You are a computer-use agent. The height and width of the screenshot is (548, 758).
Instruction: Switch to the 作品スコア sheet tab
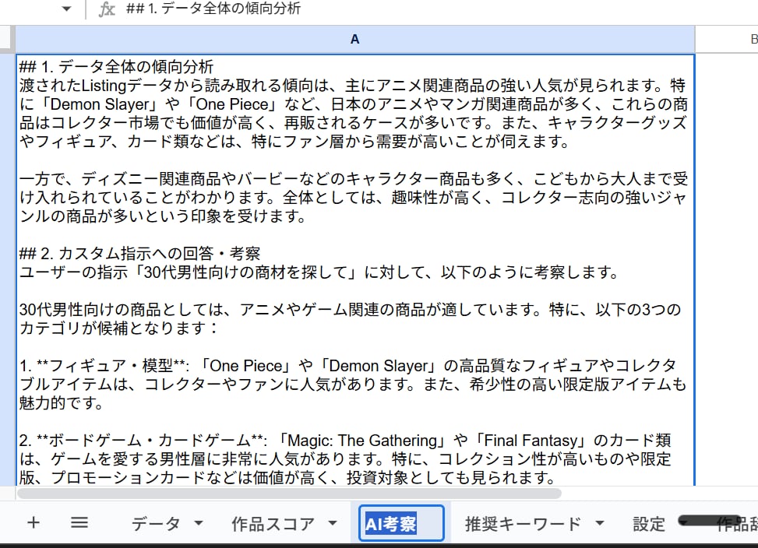(273, 524)
